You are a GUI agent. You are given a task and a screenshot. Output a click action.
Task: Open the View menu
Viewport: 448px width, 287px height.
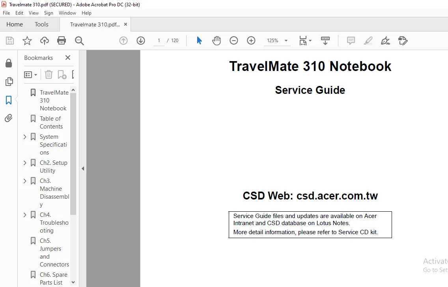click(x=34, y=13)
